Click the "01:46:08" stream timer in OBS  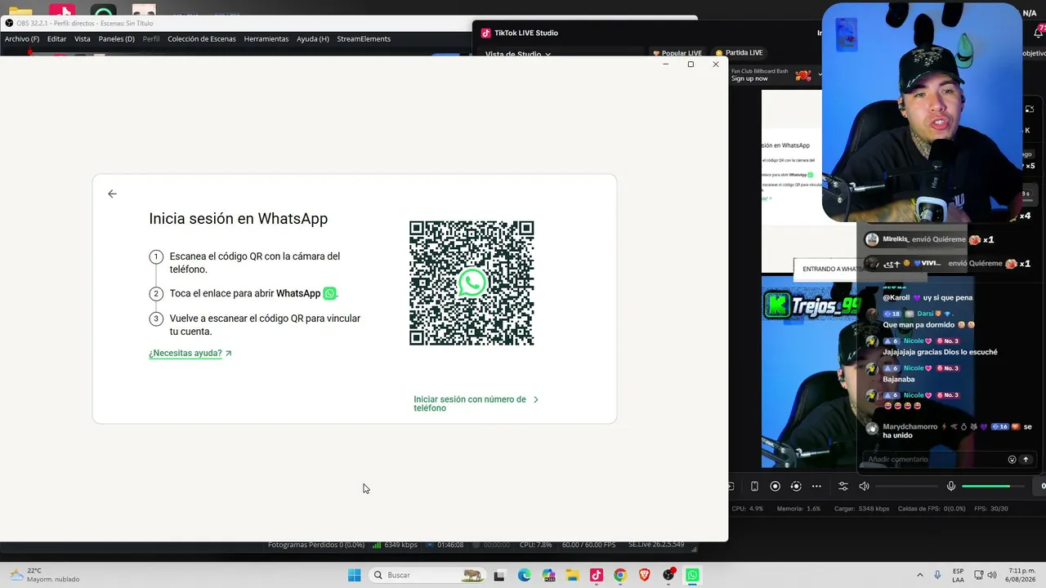(x=450, y=545)
